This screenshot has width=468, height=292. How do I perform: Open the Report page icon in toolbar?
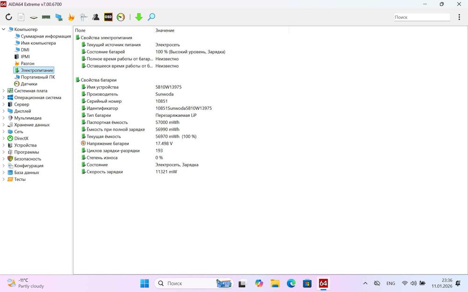[x=21, y=17]
